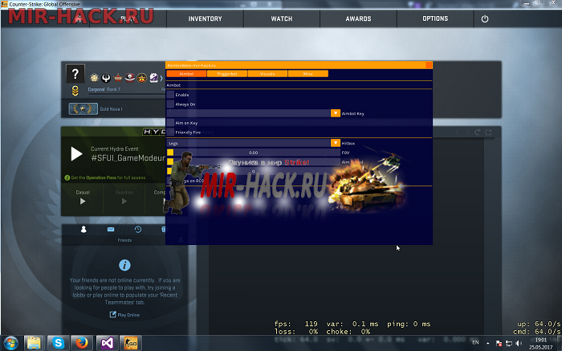Viewport: 562px width, 351px height.
Task: Toggle the Friendly Fire checkbox
Action: tap(170, 132)
